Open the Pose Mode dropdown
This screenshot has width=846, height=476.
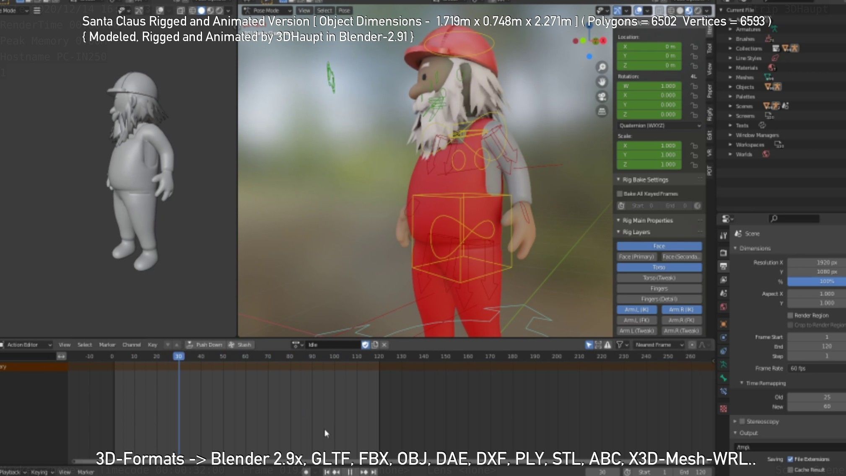click(x=267, y=10)
